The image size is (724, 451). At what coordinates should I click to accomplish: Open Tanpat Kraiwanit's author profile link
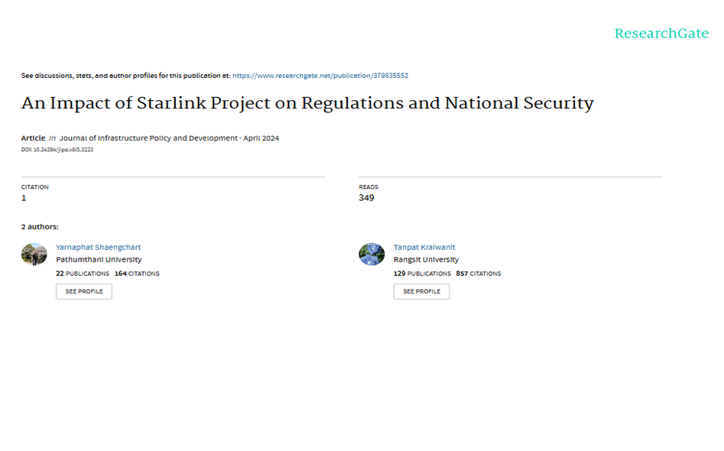pyautogui.click(x=424, y=248)
